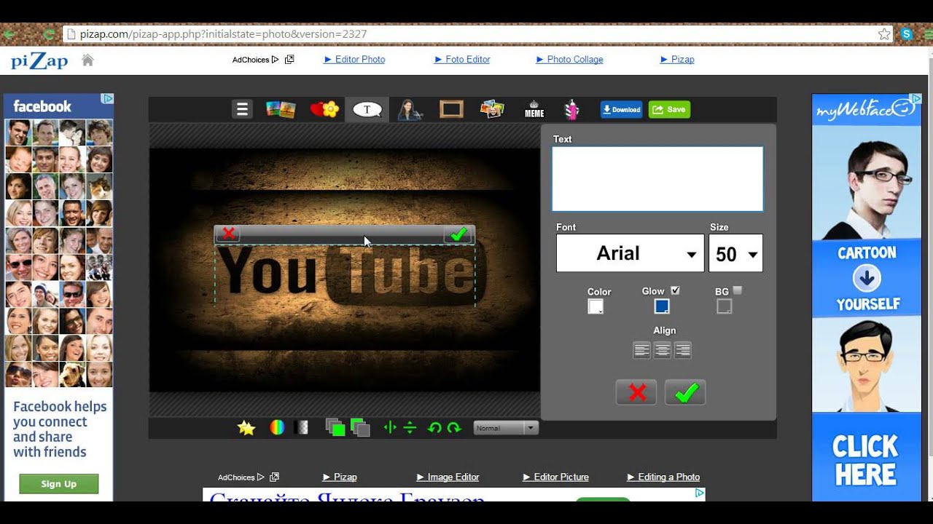Send layer to back icon

pos(360,428)
